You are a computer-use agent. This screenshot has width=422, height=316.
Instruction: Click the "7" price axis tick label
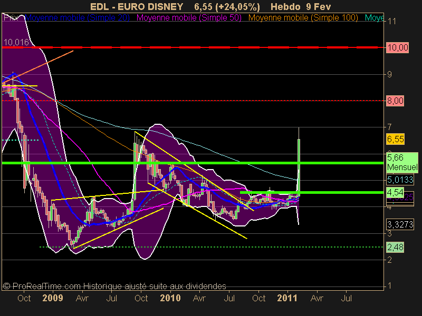389,127
